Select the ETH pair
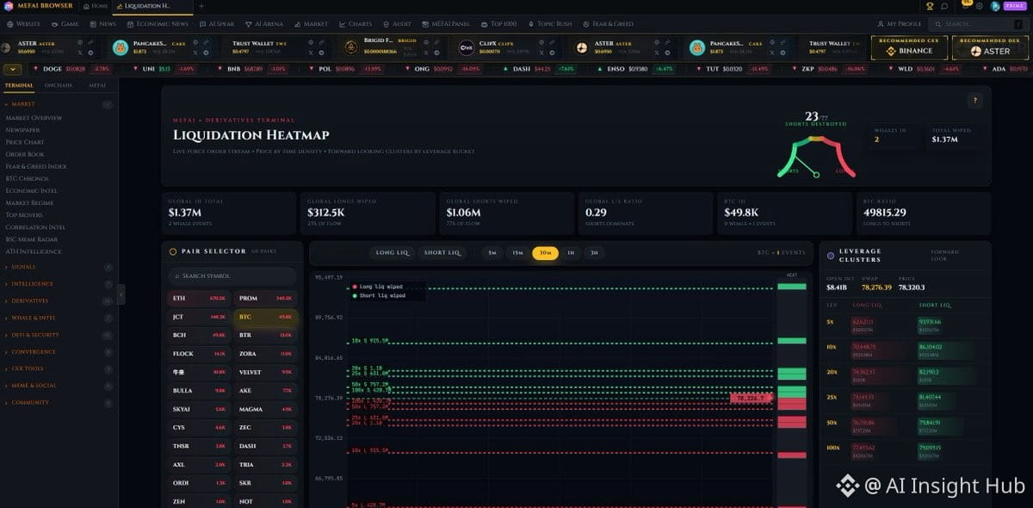The image size is (1033, 508). pos(200,298)
